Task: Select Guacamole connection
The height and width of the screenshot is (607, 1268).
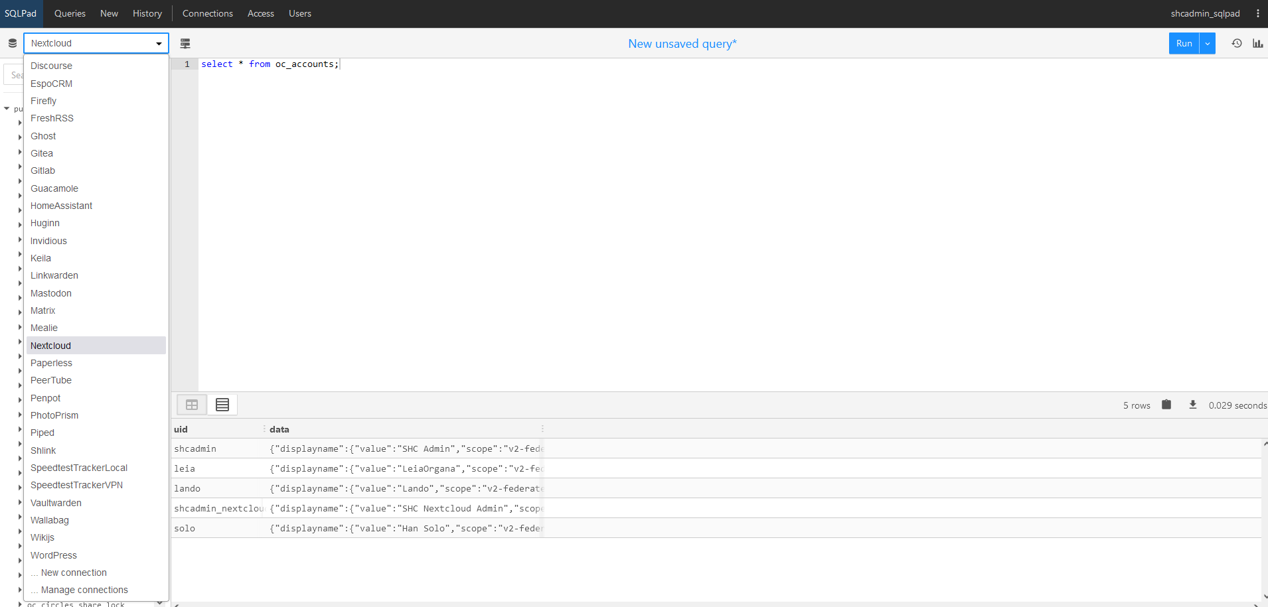Action: click(96, 188)
